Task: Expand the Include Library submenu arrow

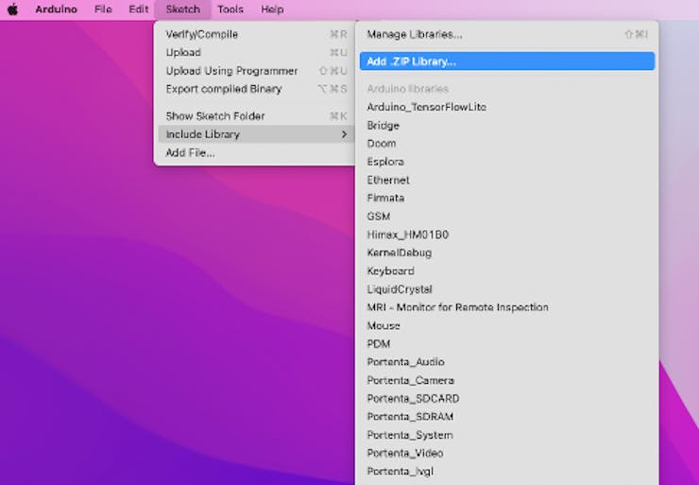Action: point(344,134)
